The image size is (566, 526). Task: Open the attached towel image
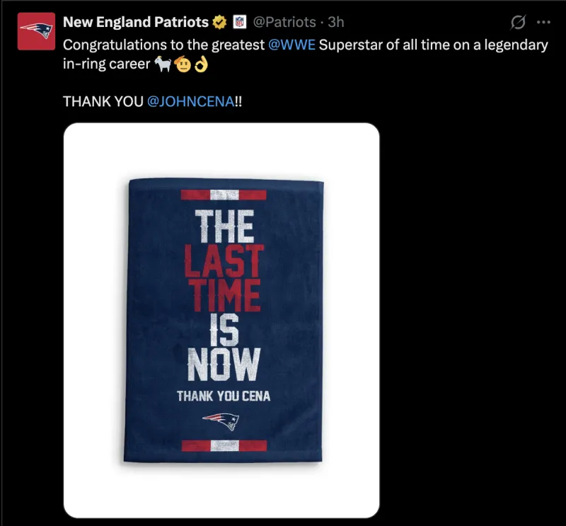coord(221,321)
